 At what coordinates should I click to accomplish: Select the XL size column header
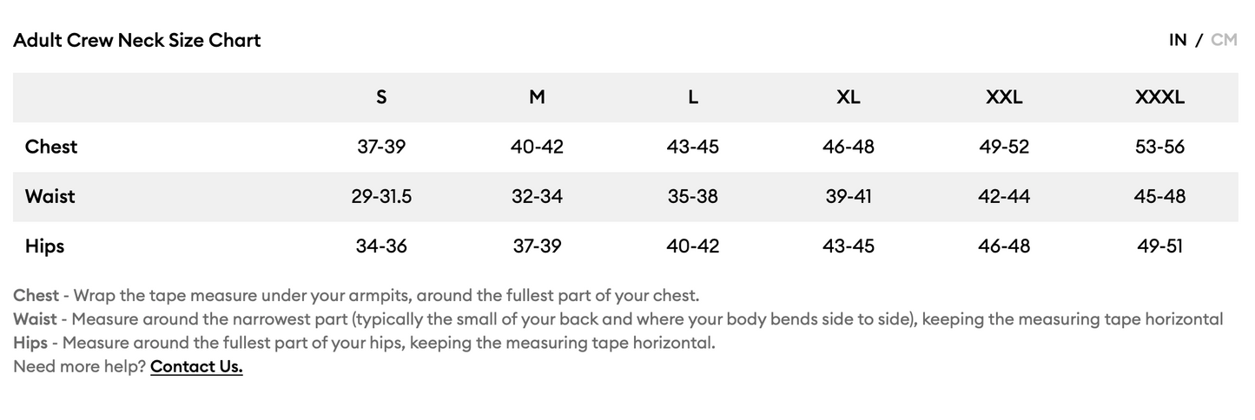849,97
